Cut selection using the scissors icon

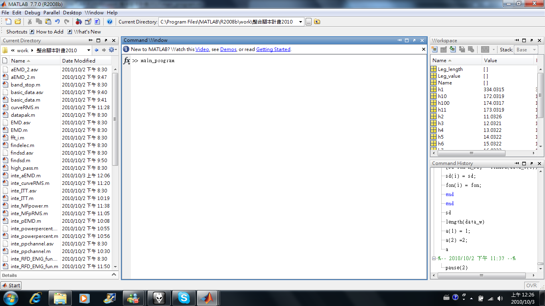tap(30, 22)
